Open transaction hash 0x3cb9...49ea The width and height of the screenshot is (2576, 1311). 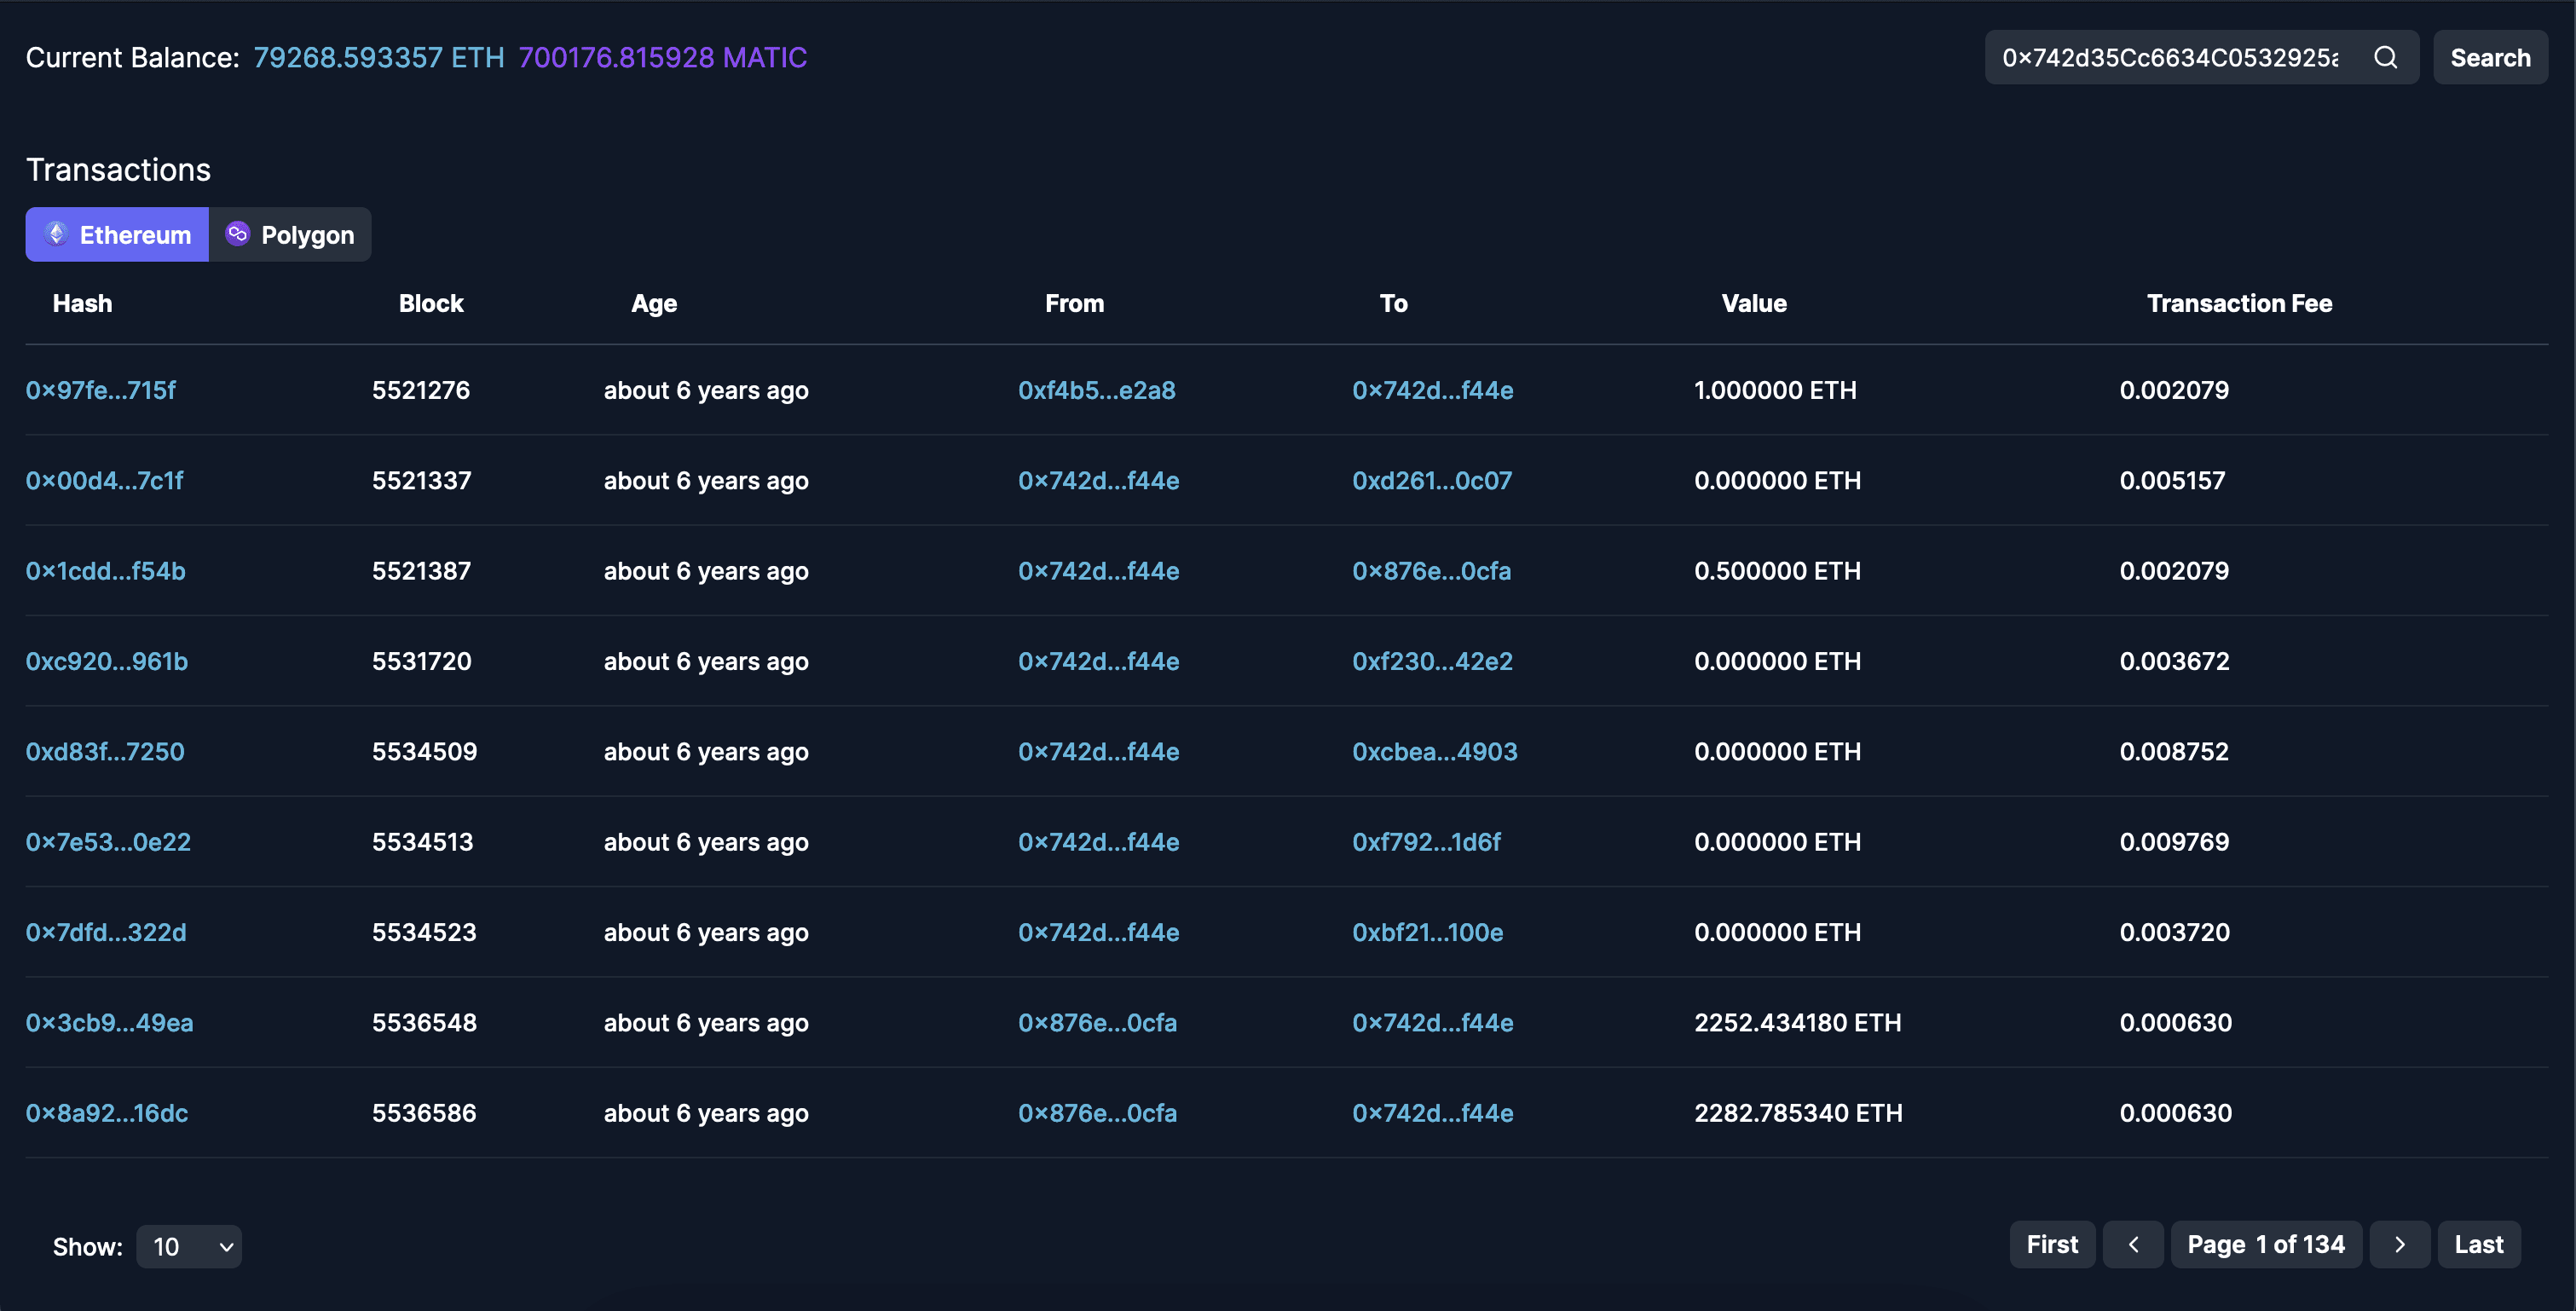pos(110,1023)
